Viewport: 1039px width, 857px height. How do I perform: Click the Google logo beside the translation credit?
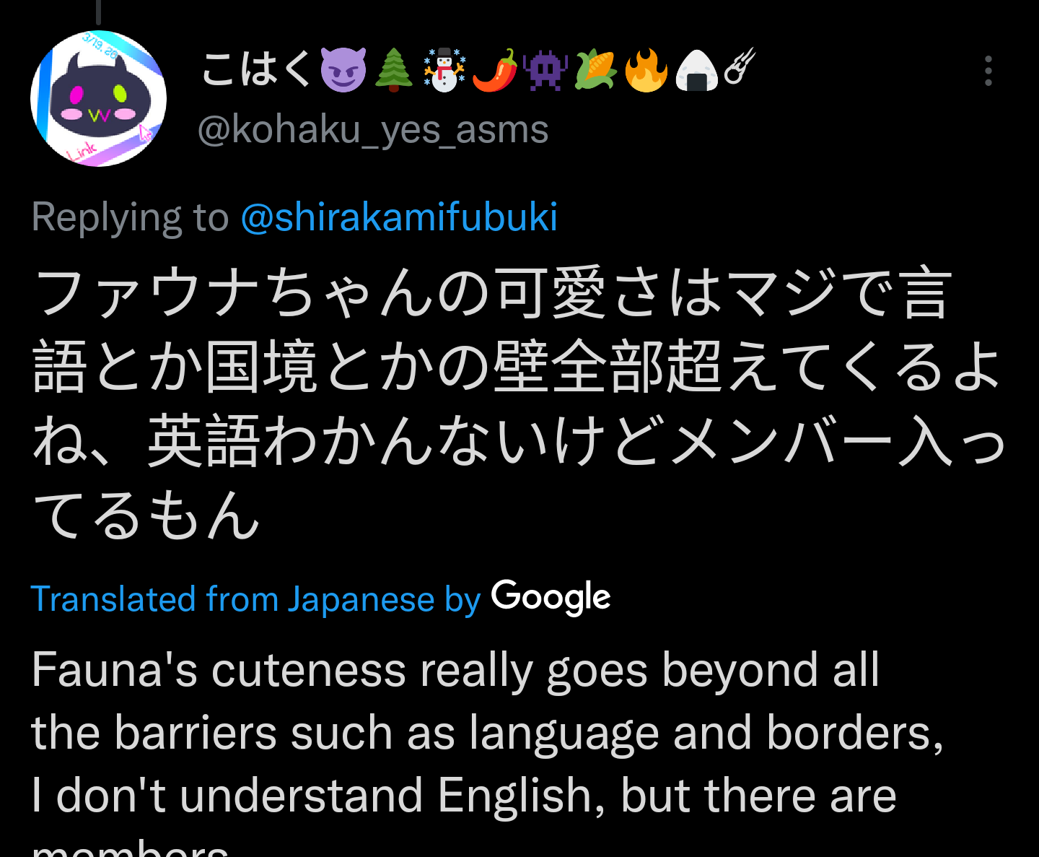point(551,598)
